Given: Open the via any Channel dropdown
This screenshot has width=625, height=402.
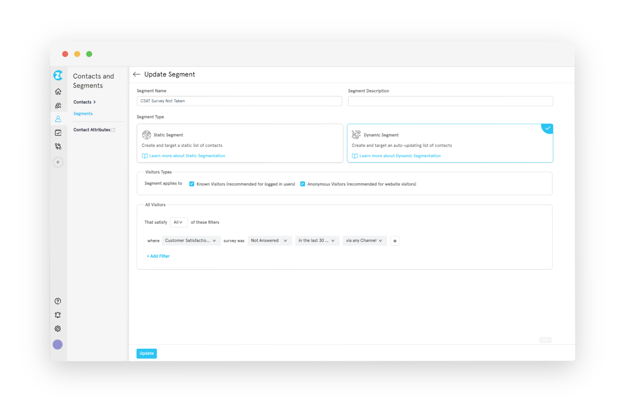Looking at the screenshot, I should 364,241.
